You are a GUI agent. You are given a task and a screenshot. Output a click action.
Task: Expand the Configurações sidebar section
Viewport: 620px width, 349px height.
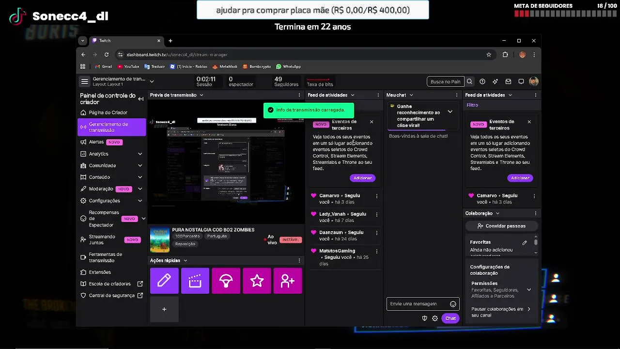click(140, 200)
